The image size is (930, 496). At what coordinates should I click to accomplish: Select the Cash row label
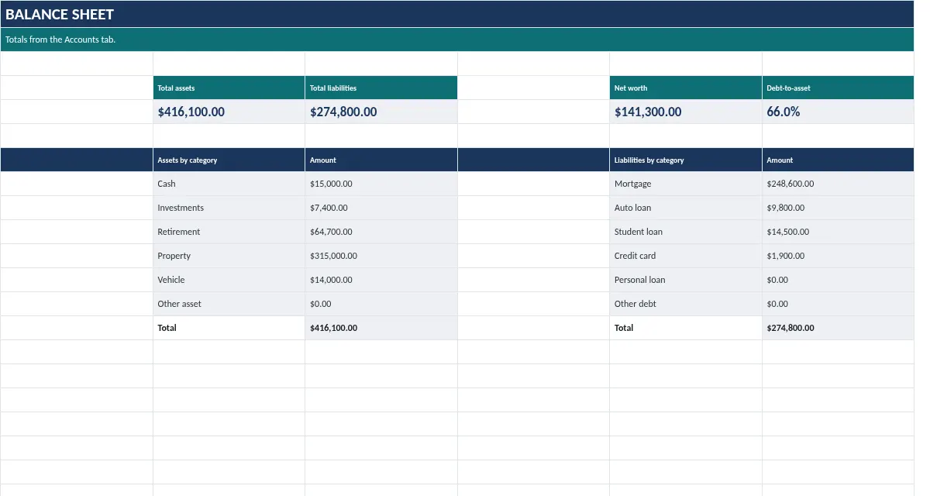tap(229, 184)
